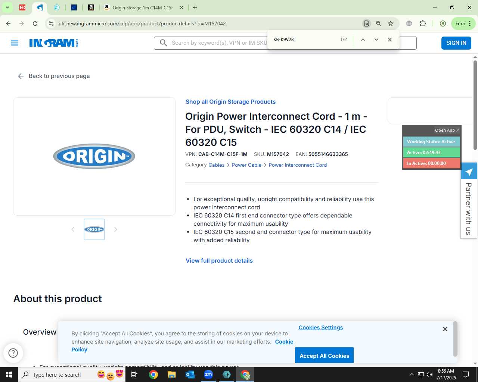Image resolution: width=478 pixels, height=382 pixels.
Task: Open the Ingram hamburger menu
Action: [15, 43]
